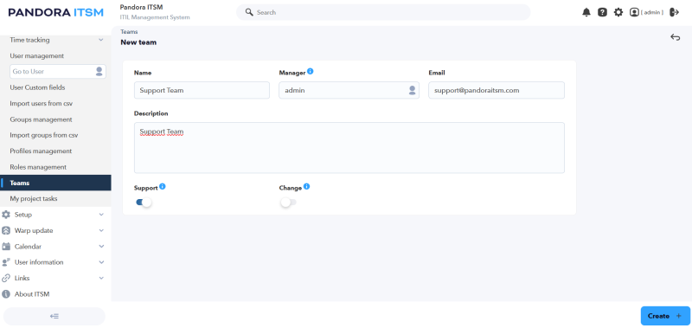
Task: Click the user icon in Go to User box
Action: click(99, 71)
